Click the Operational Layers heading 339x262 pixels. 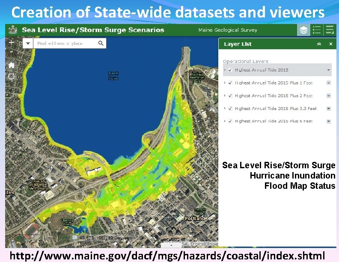point(246,61)
